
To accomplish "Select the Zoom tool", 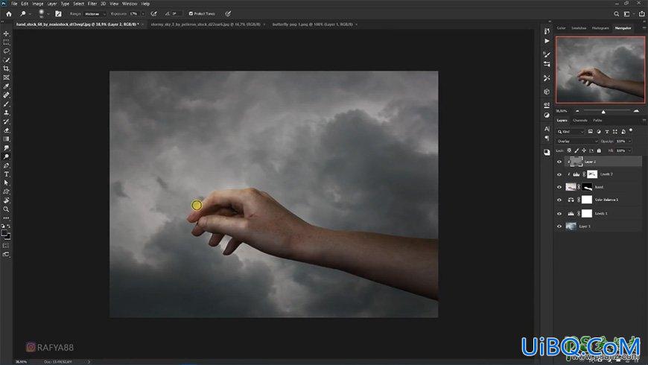I will 6,209.
